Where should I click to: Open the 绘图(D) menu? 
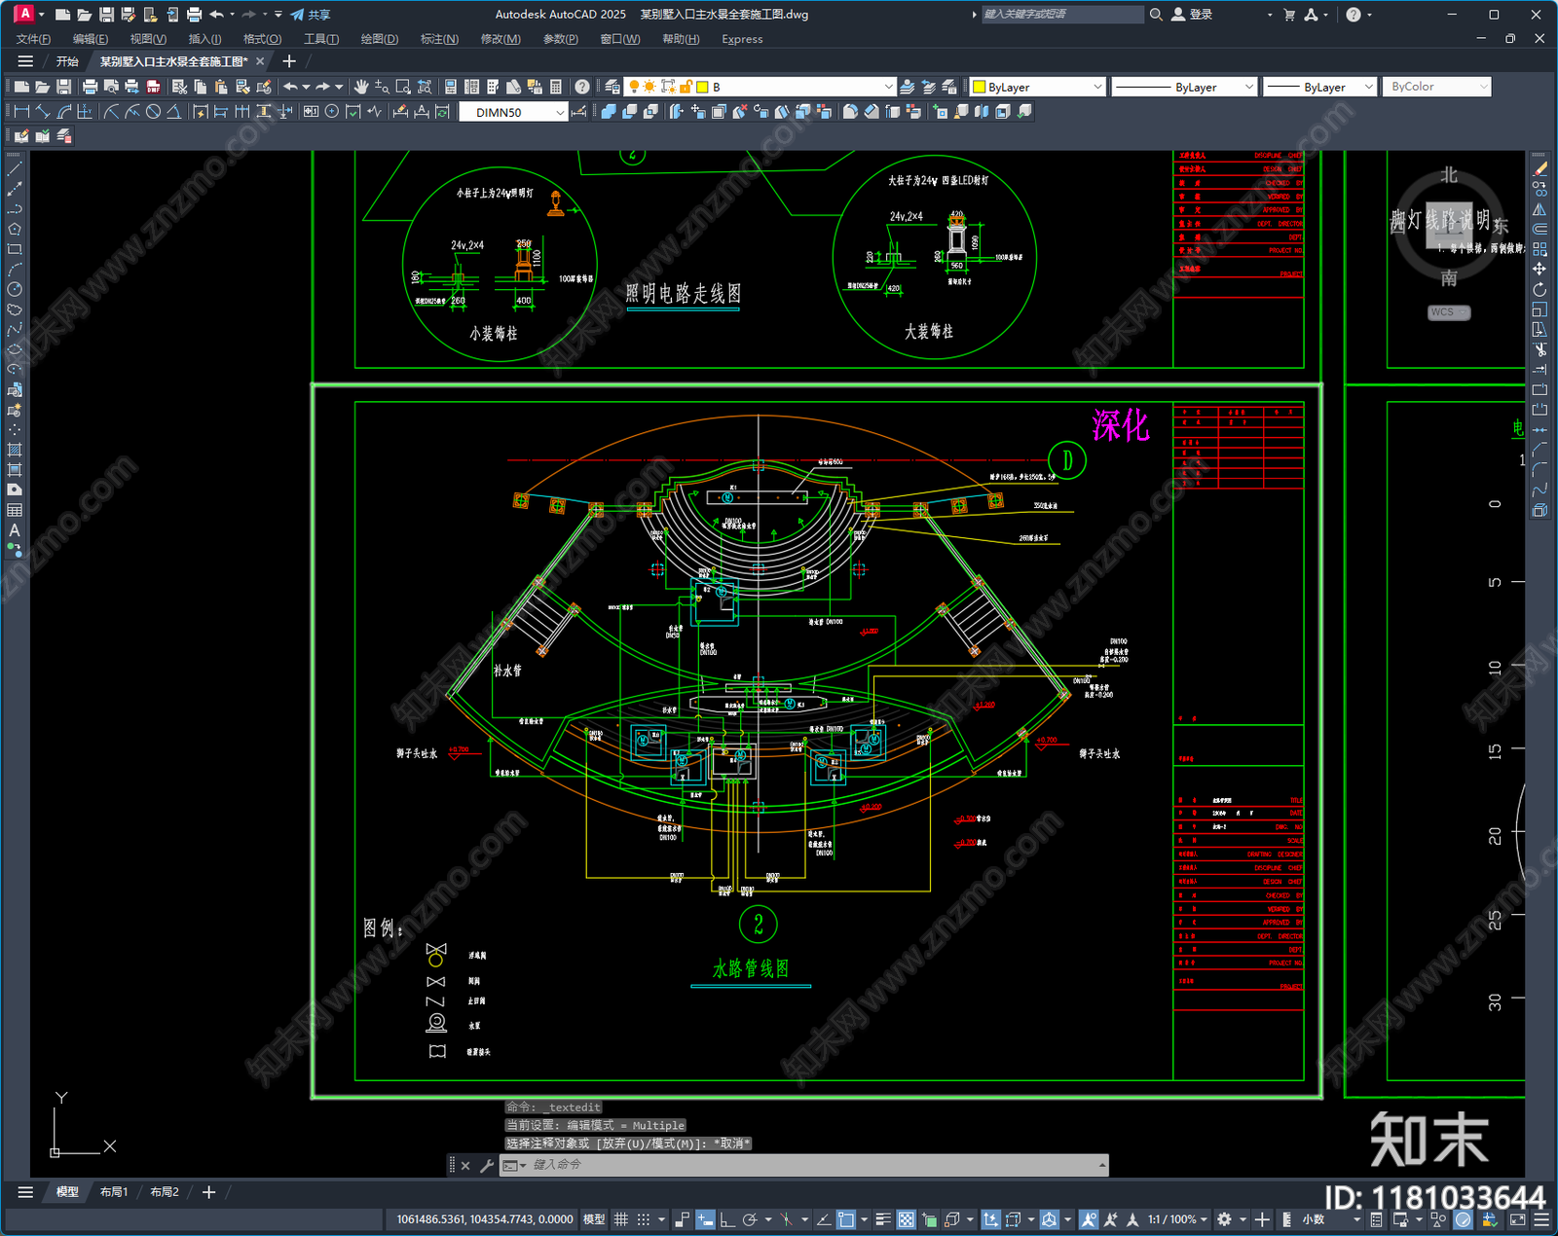(x=380, y=39)
